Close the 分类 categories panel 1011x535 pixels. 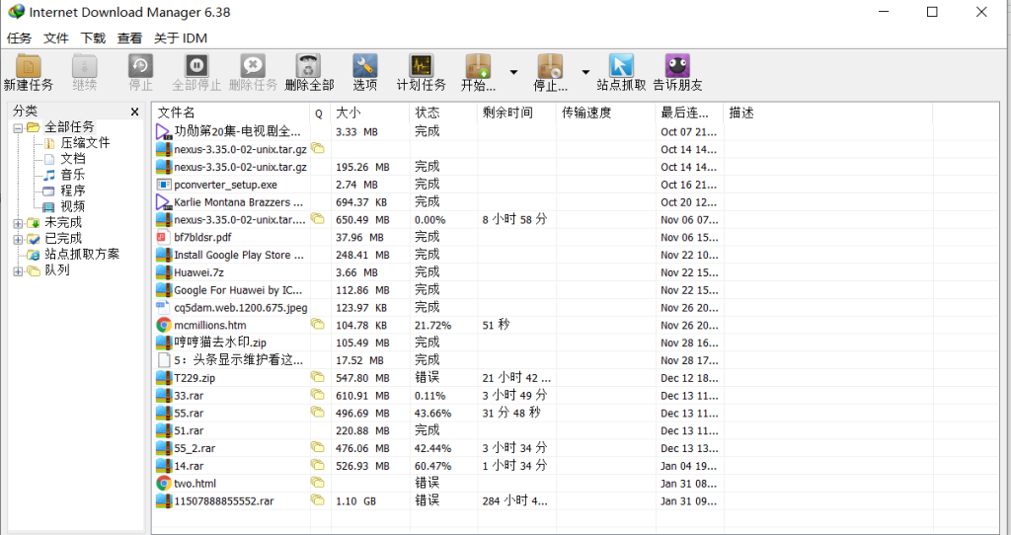click(134, 113)
